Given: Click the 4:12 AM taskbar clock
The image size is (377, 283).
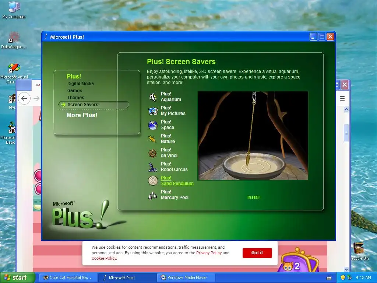Looking at the screenshot, I should coord(363,277).
